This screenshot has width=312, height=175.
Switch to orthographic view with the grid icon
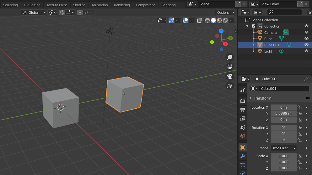[230, 86]
